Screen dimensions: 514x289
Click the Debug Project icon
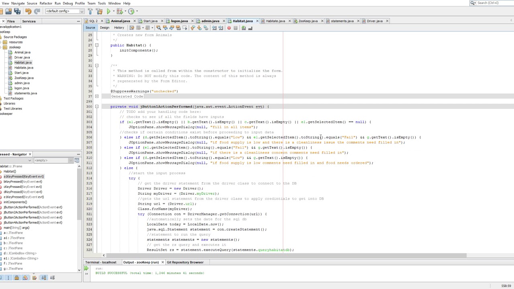(x=120, y=11)
